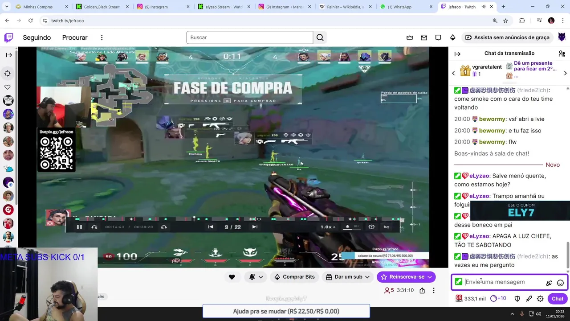570x321 pixels.
Task: Click the For You circle icon in sidebar
Action: 8,73
